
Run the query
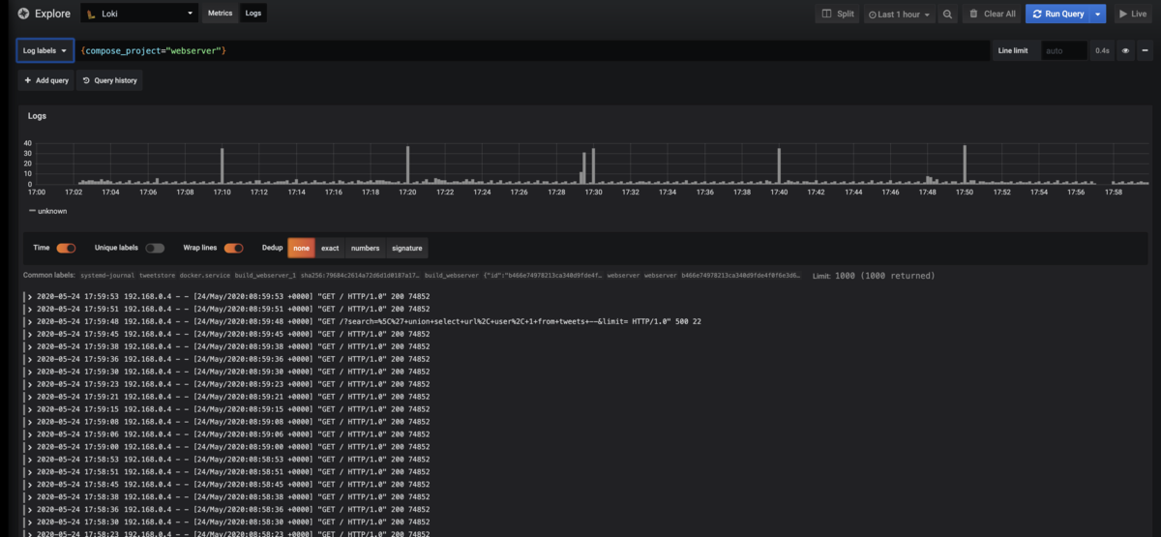(1057, 15)
